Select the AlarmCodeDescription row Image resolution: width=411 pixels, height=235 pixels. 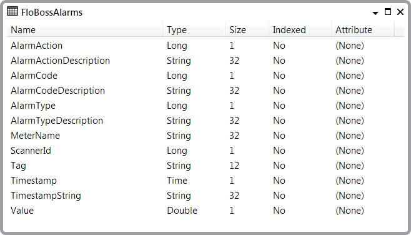pos(205,91)
